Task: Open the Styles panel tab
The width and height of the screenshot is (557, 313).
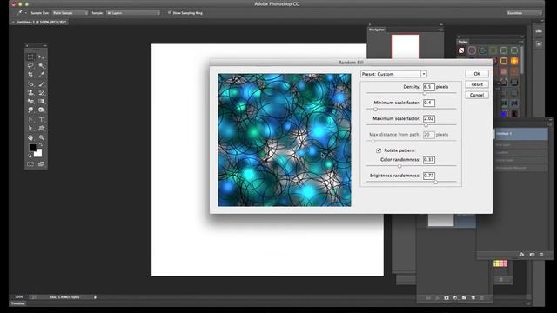Action: click(x=463, y=42)
